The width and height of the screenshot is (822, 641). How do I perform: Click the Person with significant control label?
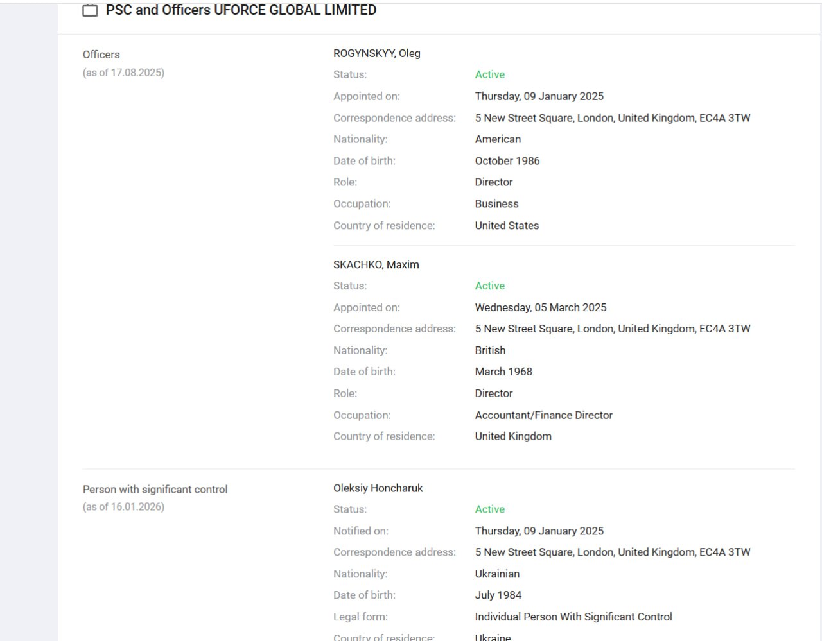155,490
